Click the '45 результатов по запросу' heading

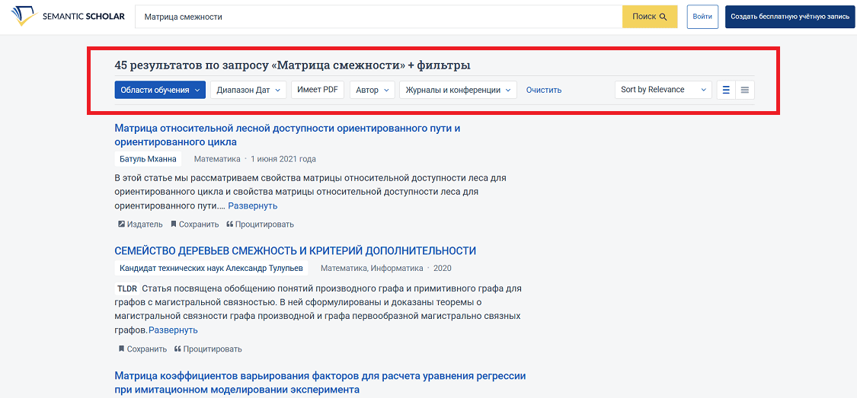pyautogui.click(x=293, y=65)
